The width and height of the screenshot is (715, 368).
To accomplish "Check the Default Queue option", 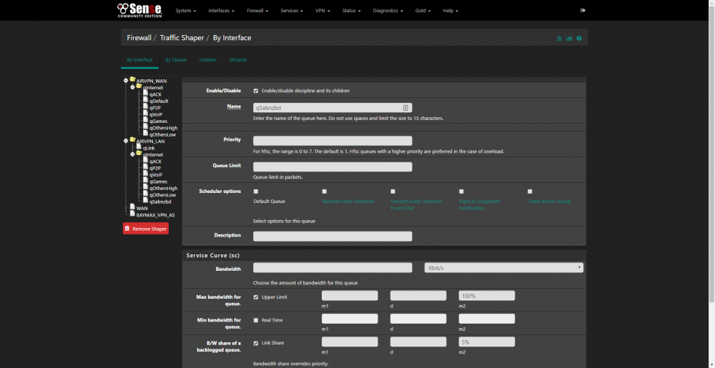I will pos(256,192).
